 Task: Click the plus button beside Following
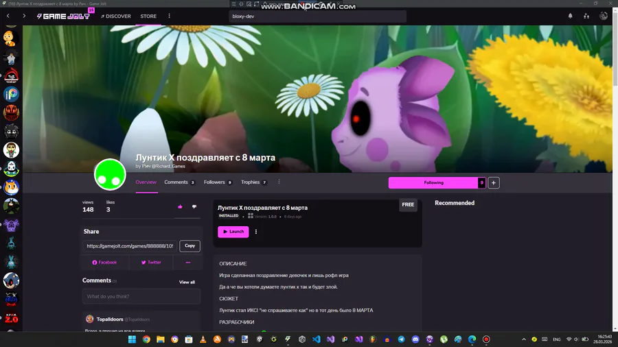494,182
